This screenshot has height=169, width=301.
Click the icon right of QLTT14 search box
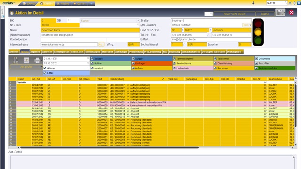point(290,3)
